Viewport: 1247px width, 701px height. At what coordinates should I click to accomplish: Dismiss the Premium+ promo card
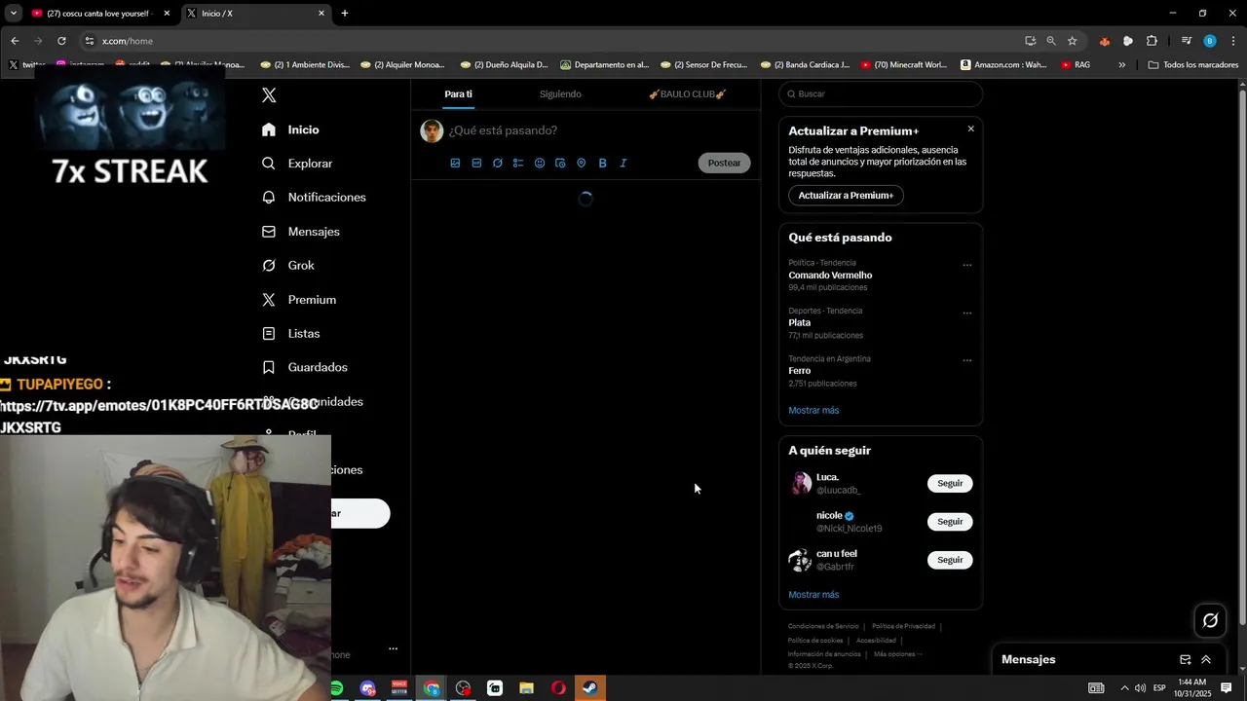click(970, 129)
